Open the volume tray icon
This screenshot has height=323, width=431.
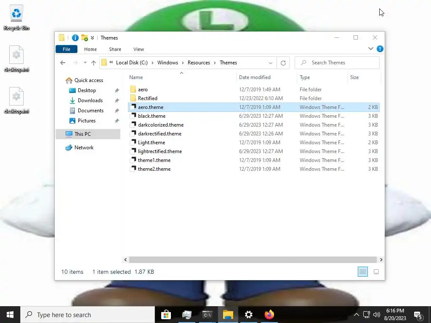coord(377,315)
